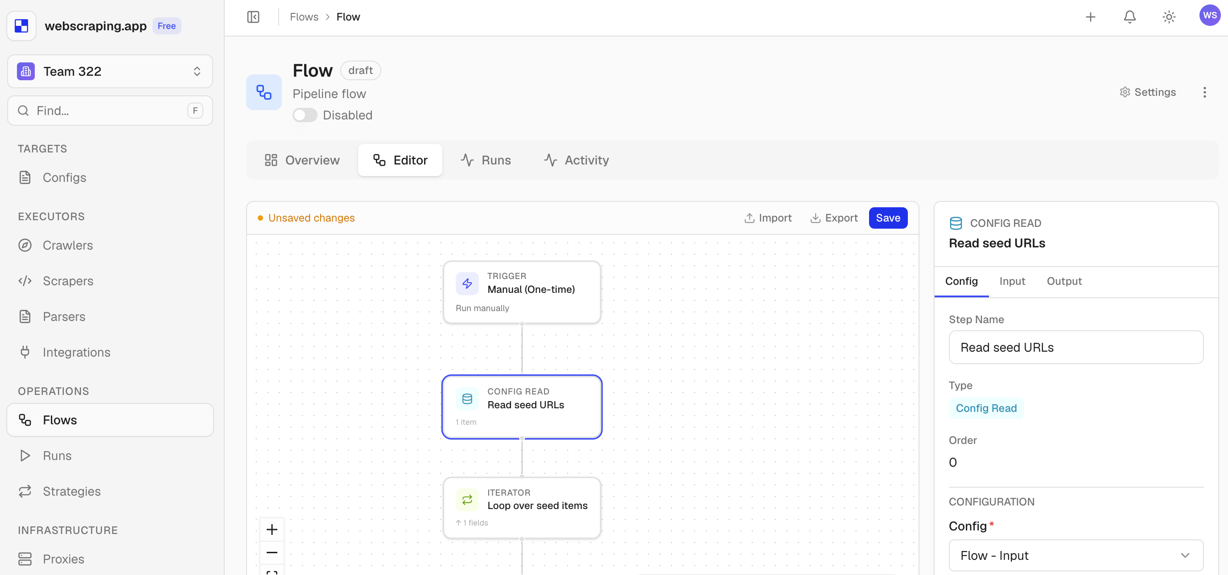Screen dimensions: 1228x575
Task: Switch to light/dark theme with the sun icon
Action: tap(1168, 16)
